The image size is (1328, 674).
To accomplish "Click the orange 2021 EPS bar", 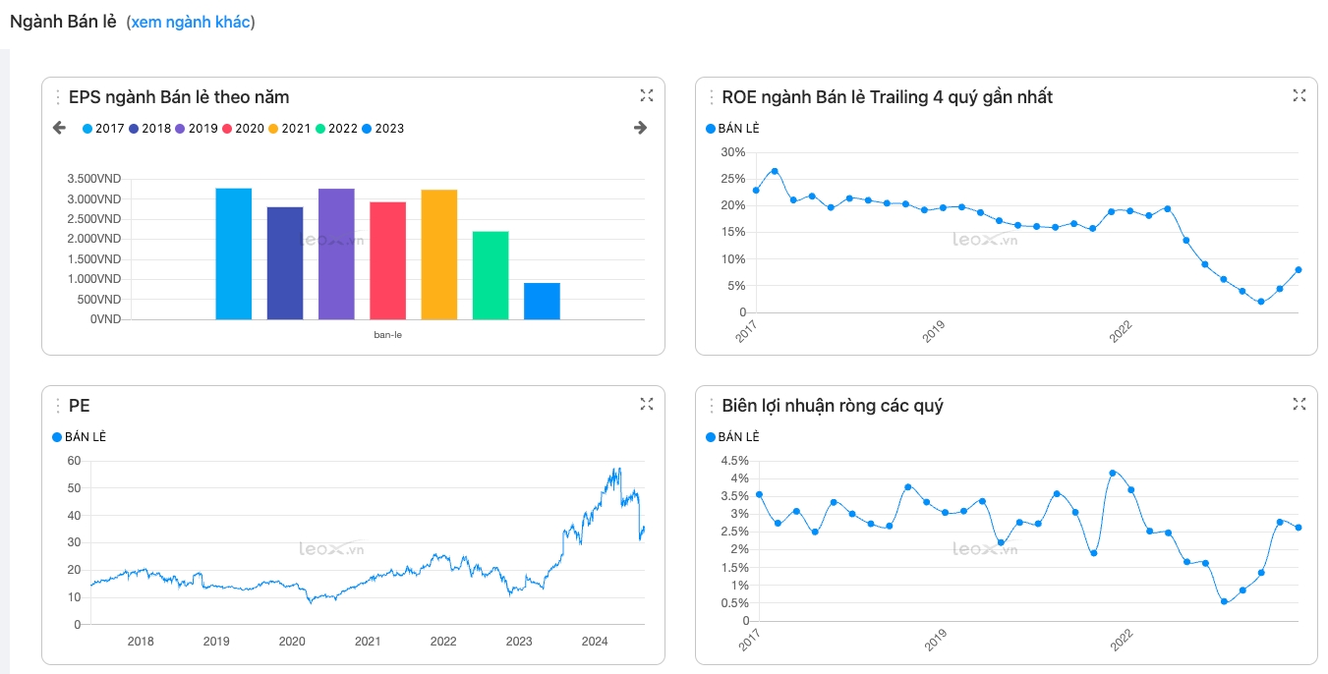I will pyautogui.click(x=439, y=255).
